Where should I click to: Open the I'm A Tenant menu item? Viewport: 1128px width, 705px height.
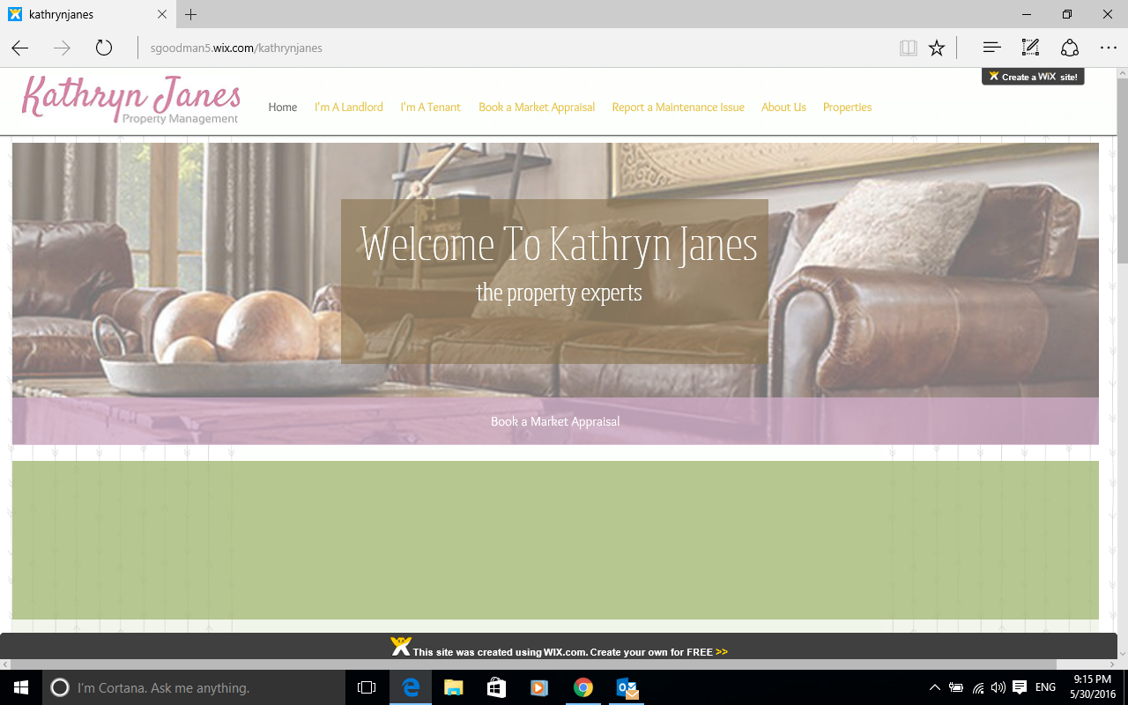430,108
